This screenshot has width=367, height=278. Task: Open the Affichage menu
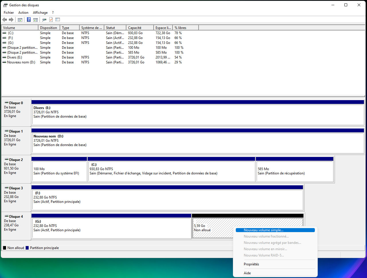click(40, 13)
